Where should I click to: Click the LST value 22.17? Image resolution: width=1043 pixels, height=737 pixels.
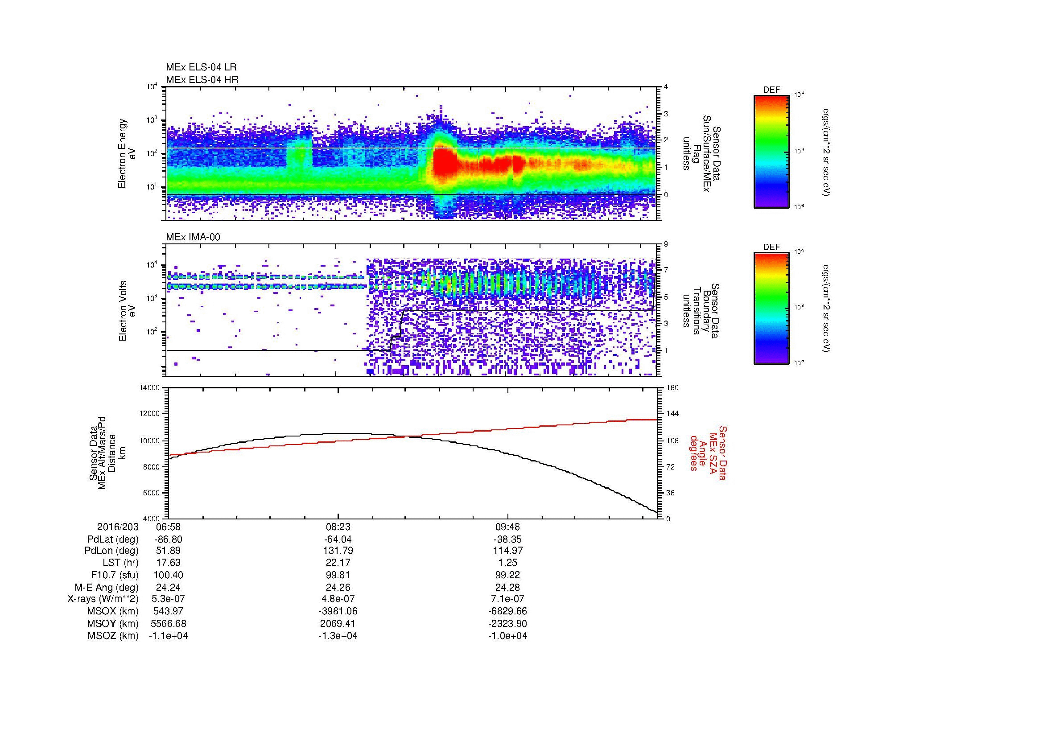(338, 563)
